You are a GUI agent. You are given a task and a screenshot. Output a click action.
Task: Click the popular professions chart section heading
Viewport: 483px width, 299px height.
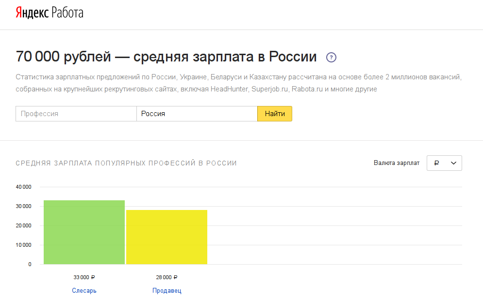[126, 163]
